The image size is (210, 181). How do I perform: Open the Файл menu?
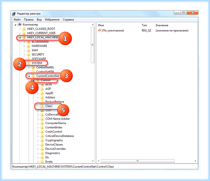17,20
